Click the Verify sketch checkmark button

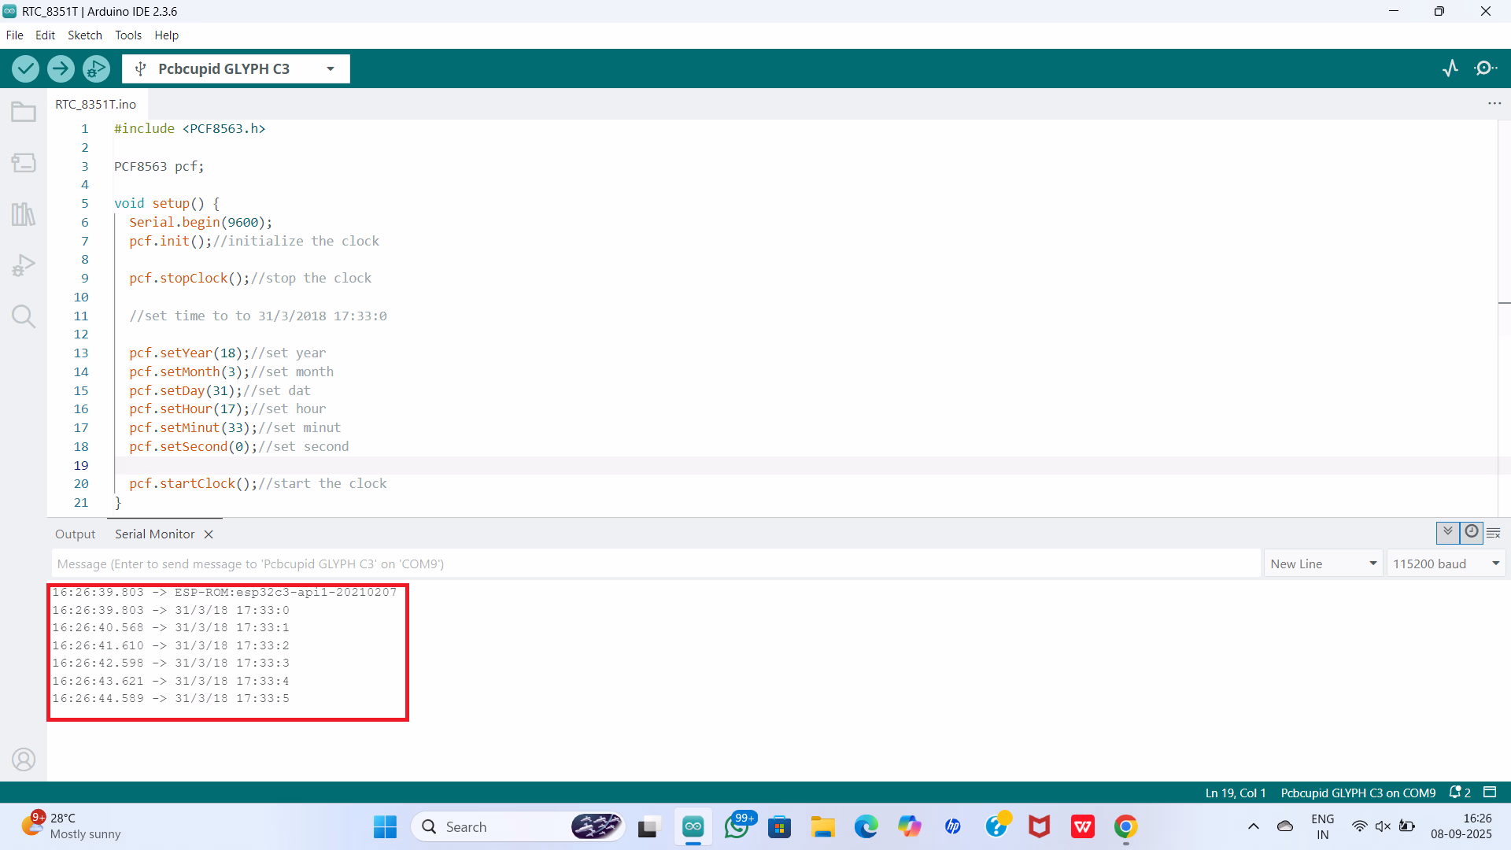(x=25, y=68)
